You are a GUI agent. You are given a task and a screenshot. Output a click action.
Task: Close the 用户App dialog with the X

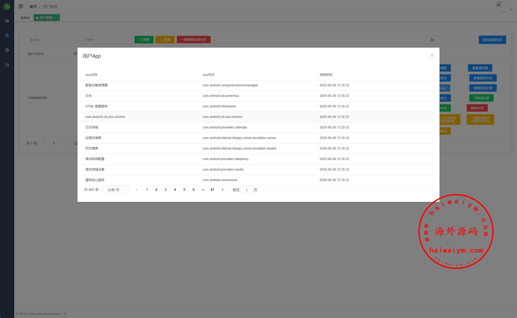pyautogui.click(x=432, y=56)
